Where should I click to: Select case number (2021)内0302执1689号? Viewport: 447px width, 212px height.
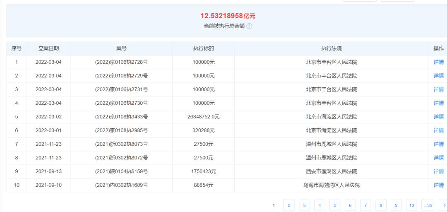[x=121, y=185]
